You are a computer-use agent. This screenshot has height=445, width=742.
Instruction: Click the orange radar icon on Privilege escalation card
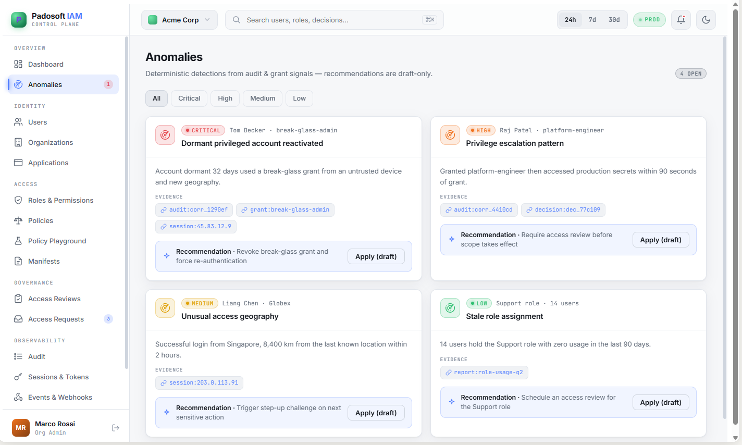tap(450, 135)
